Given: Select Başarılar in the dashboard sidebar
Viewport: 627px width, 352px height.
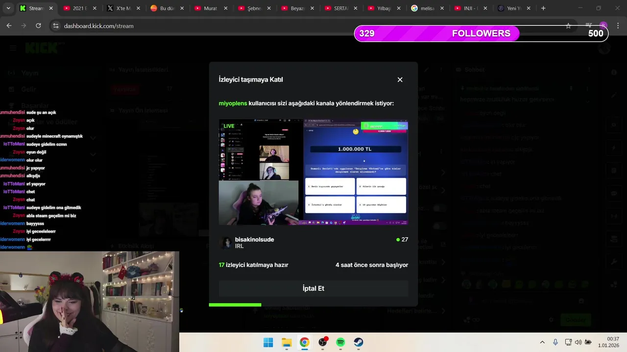Looking at the screenshot, I should tap(35, 106).
